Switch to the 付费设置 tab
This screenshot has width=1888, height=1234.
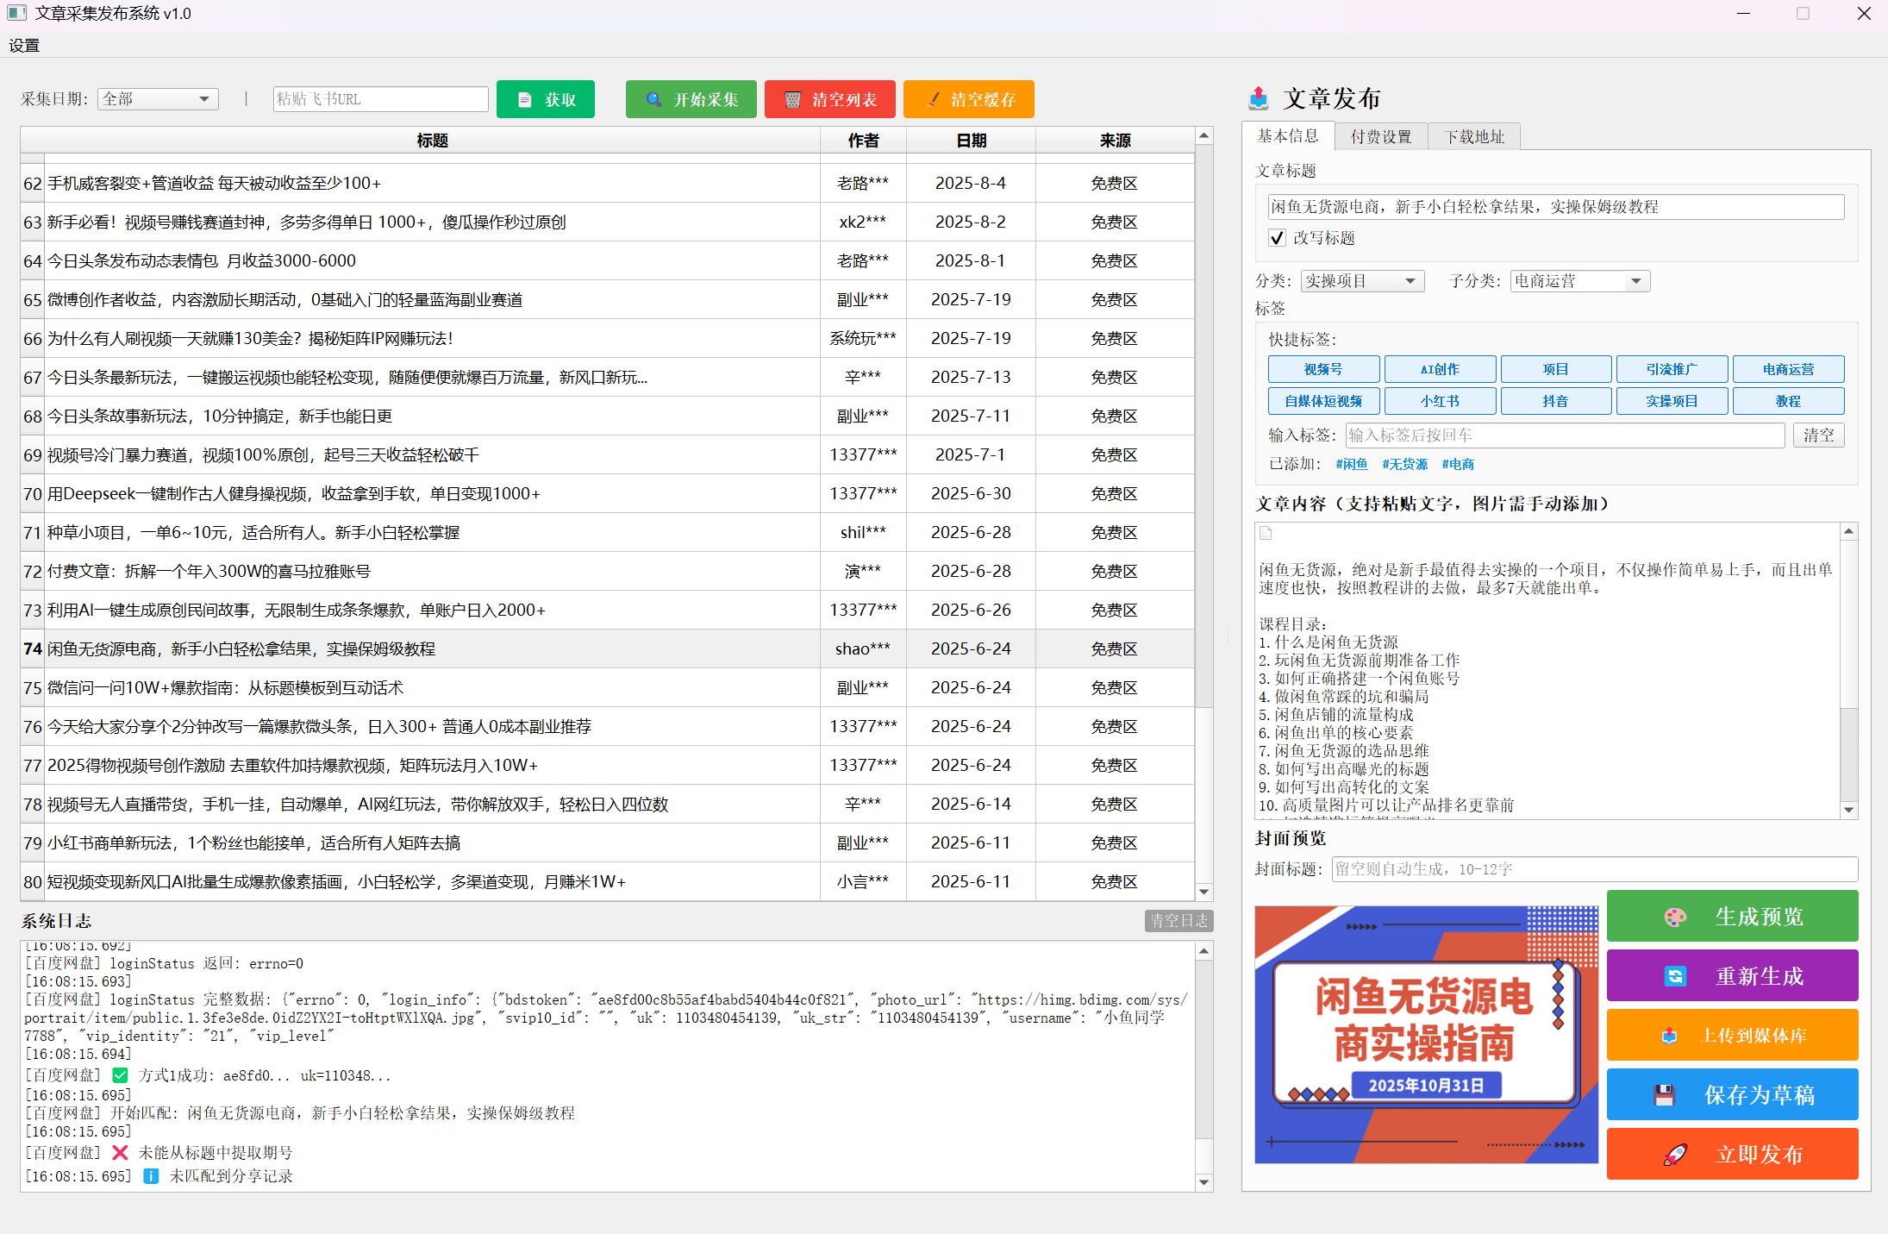coord(1380,135)
